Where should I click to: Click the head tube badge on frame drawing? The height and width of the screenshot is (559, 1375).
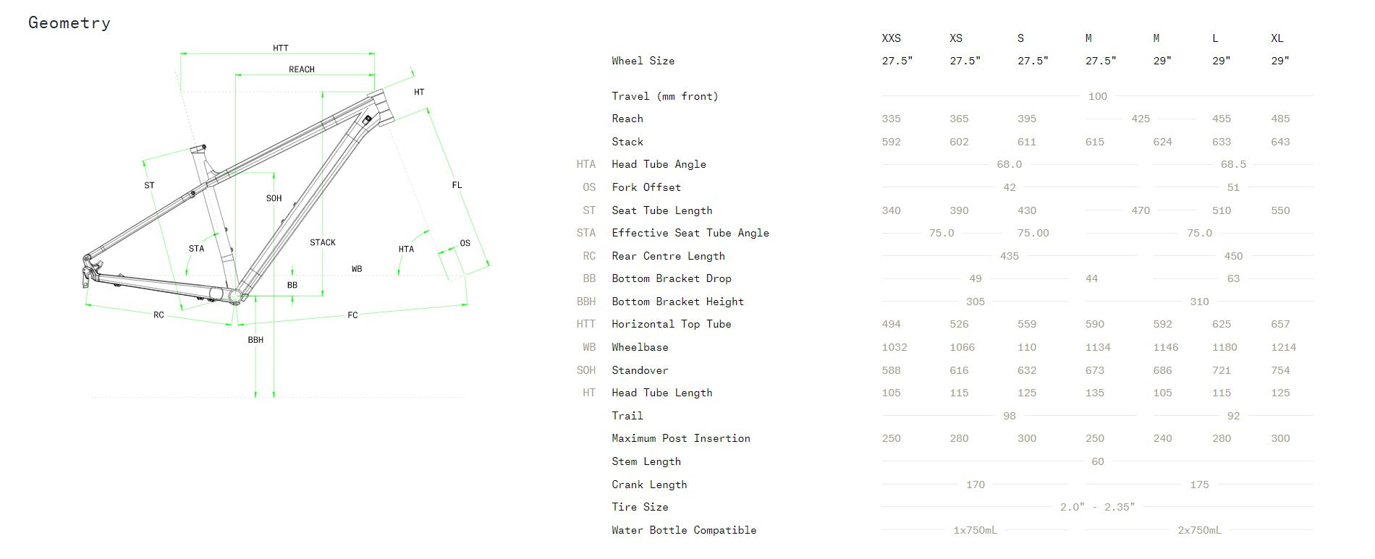click(x=368, y=119)
